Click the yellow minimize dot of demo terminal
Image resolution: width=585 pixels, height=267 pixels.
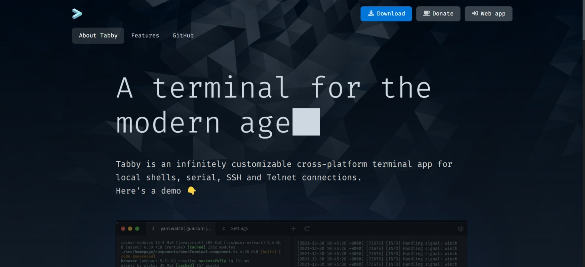[x=130, y=229]
